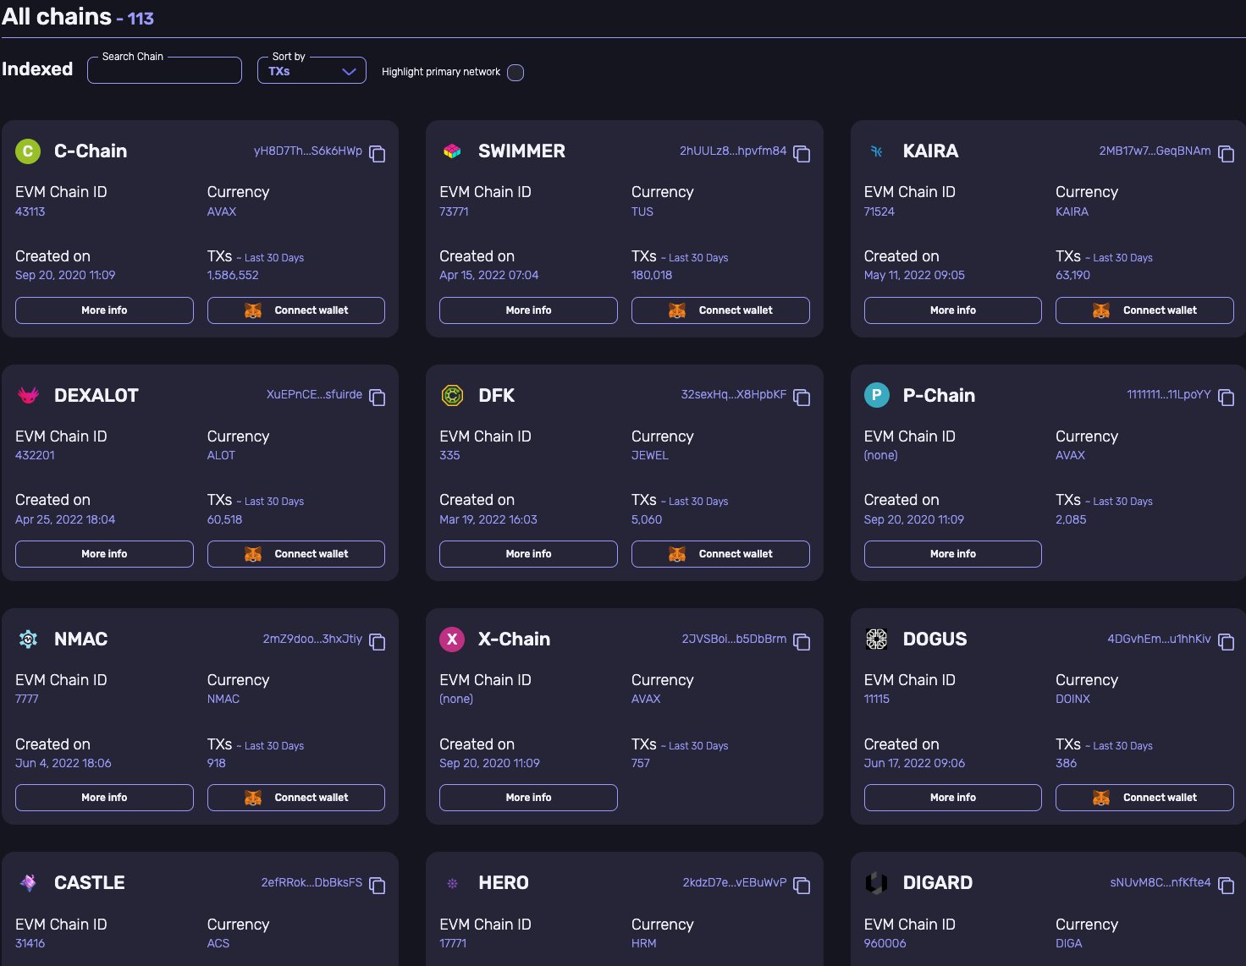The height and width of the screenshot is (966, 1246).
Task: Click the DIGARD logo icon
Action: (877, 883)
